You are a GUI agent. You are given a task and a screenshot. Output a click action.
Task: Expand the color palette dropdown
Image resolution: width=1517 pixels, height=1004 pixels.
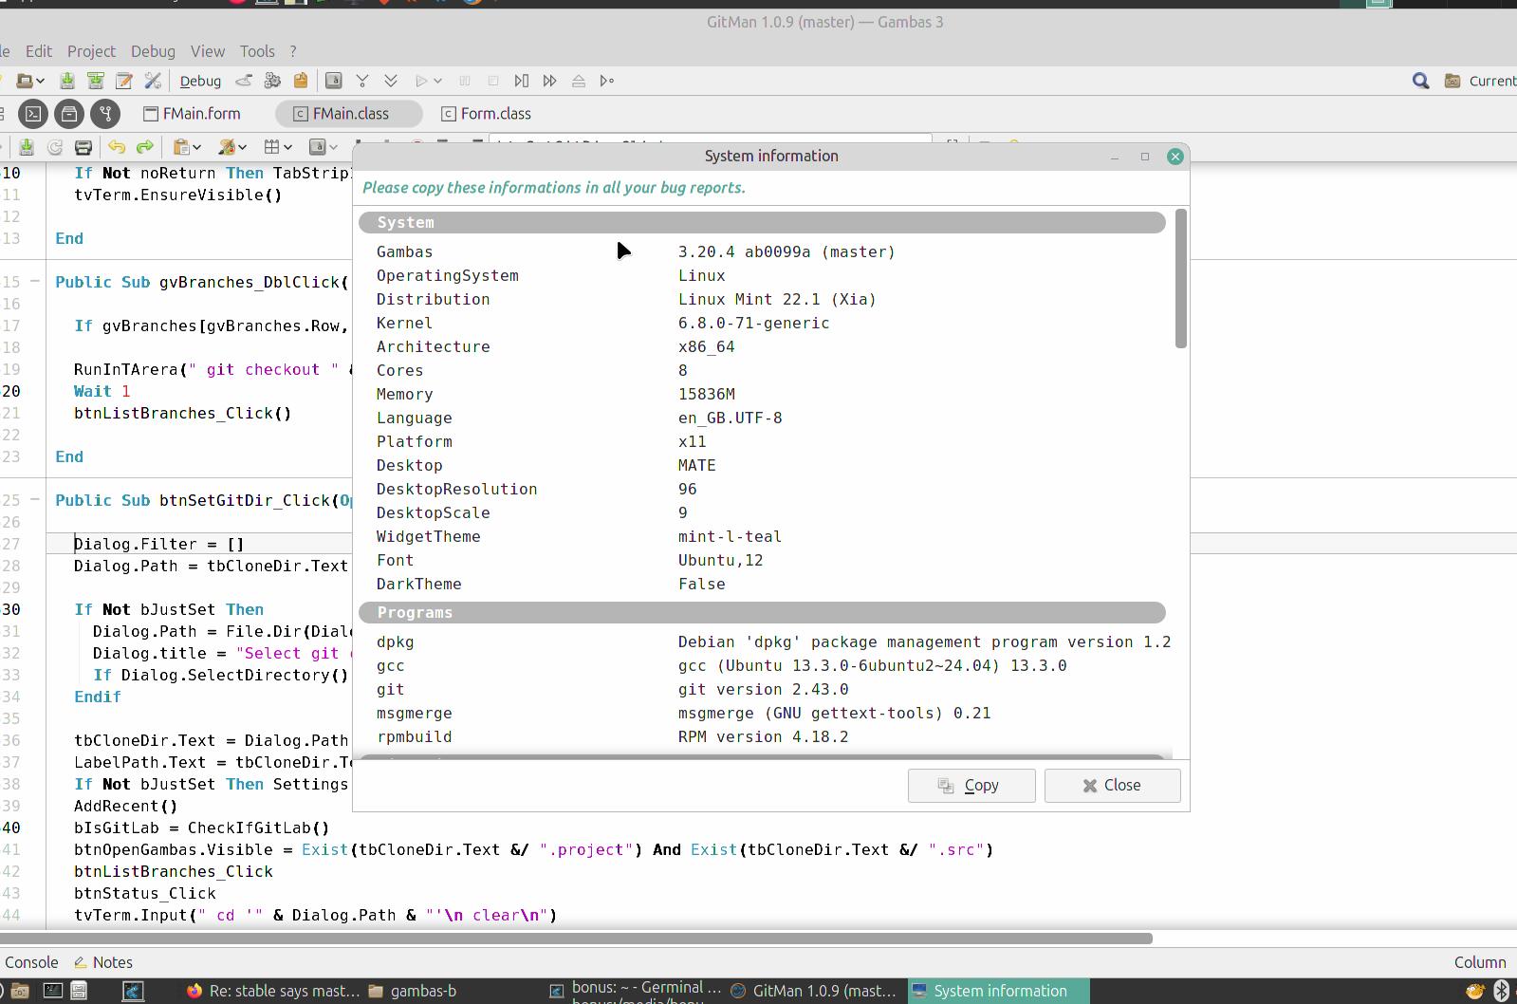242,147
